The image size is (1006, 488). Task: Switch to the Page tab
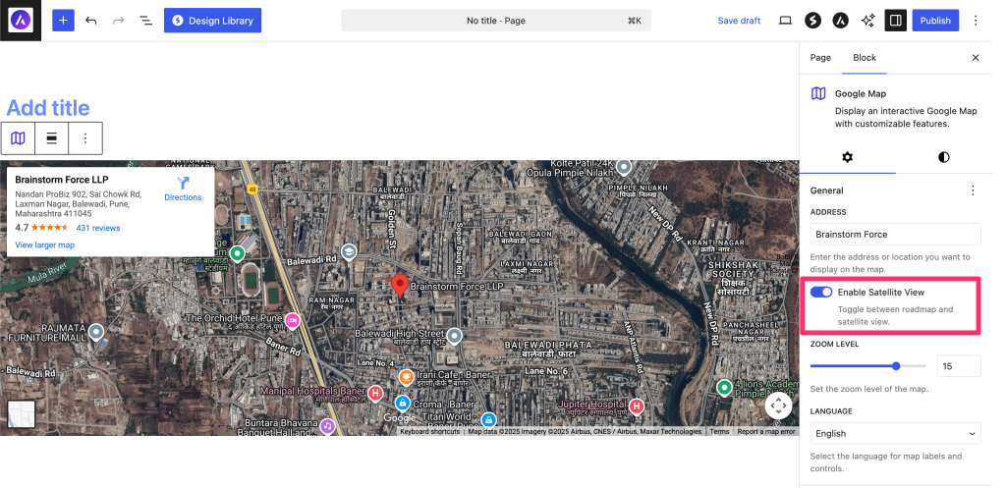tap(820, 58)
